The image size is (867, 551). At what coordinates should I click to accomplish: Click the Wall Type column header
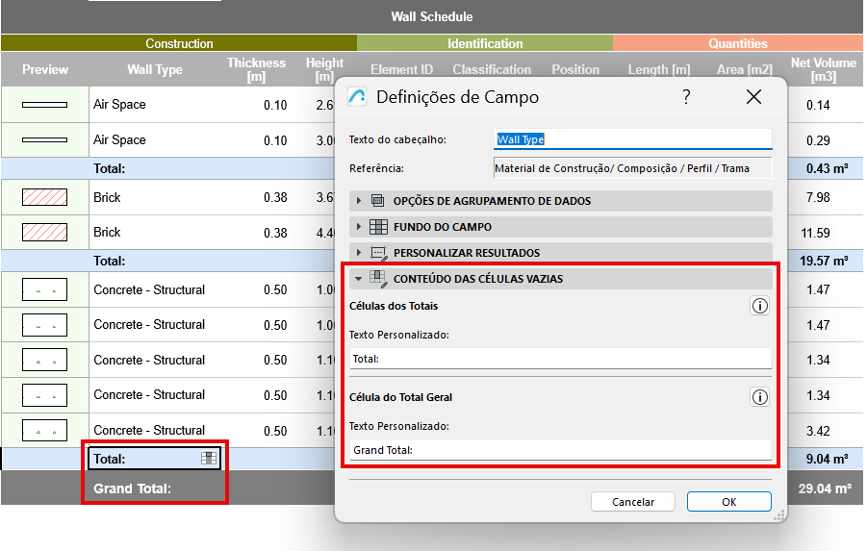[155, 69]
